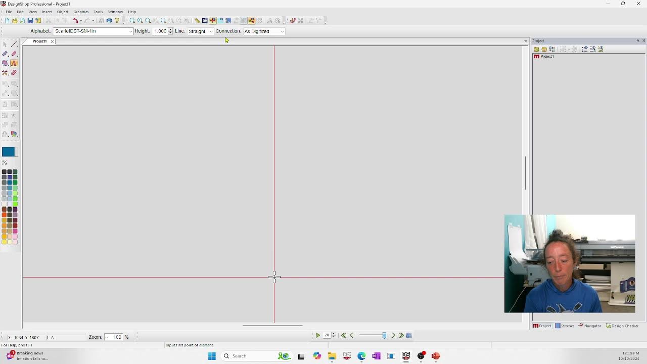This screenshot has height=364, width=647.
Task: Select the Measure ruler tool
Action: 197,21
